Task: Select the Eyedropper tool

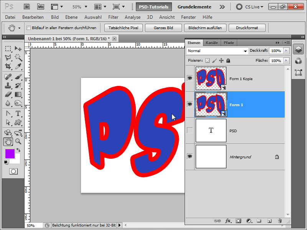Action: click(x=18, y=66)
